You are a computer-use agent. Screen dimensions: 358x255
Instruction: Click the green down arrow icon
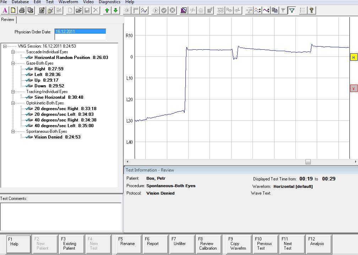pos(115,10)
